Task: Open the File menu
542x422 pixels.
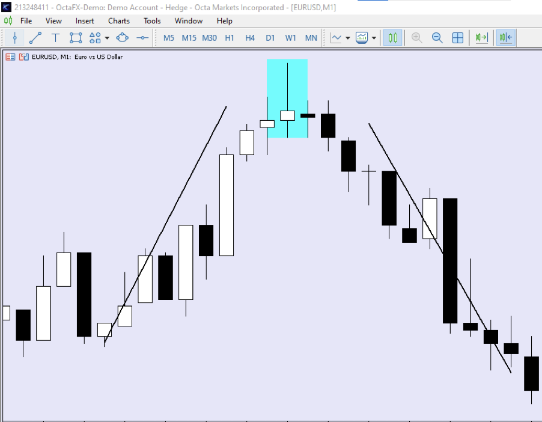Action: coord(26,21)
